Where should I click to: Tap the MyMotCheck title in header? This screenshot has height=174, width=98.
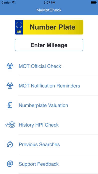(x=49, y=10)
